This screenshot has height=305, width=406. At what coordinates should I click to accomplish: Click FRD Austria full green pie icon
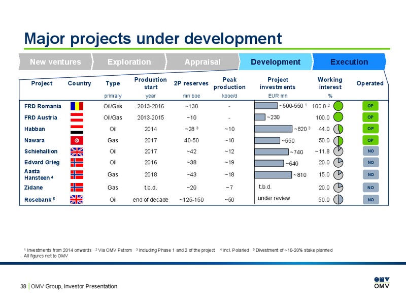[338, 117]
